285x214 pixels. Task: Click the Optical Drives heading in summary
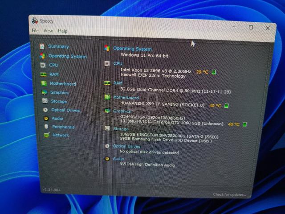tap(126, 146)
